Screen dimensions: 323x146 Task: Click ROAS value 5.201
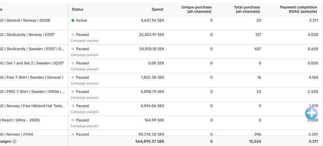[313, 134]
